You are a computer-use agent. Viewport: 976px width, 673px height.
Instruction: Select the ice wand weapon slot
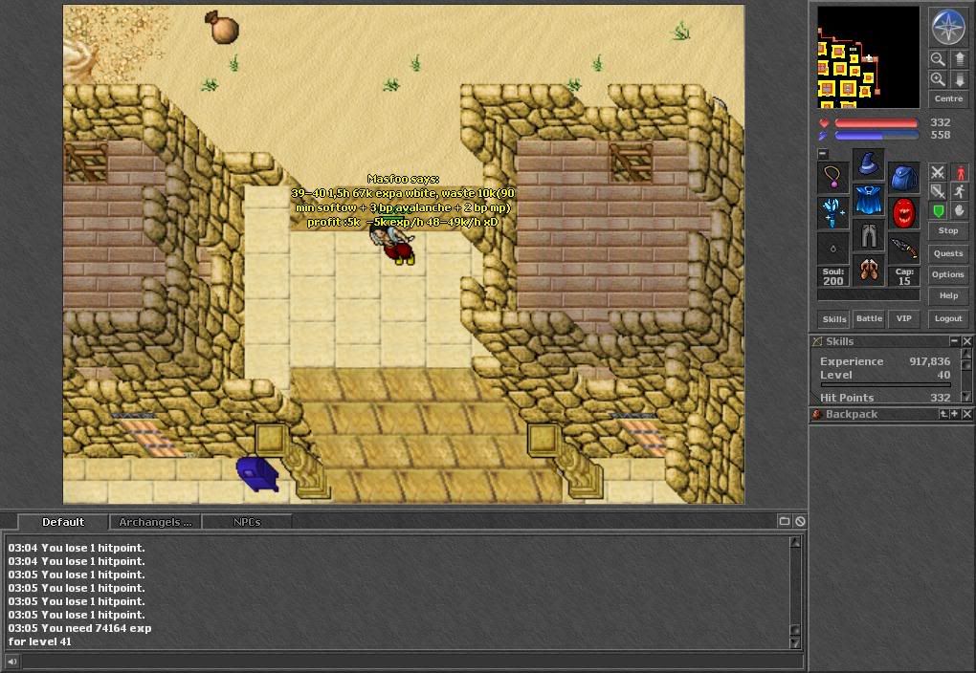pyautogui.click(x=832, y=213)
